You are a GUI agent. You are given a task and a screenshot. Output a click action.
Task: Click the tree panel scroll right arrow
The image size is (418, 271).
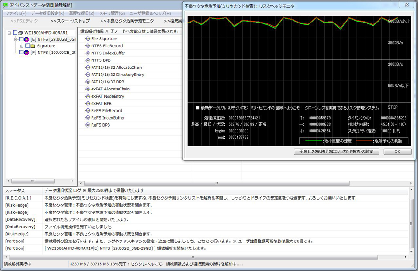(72, 181)
